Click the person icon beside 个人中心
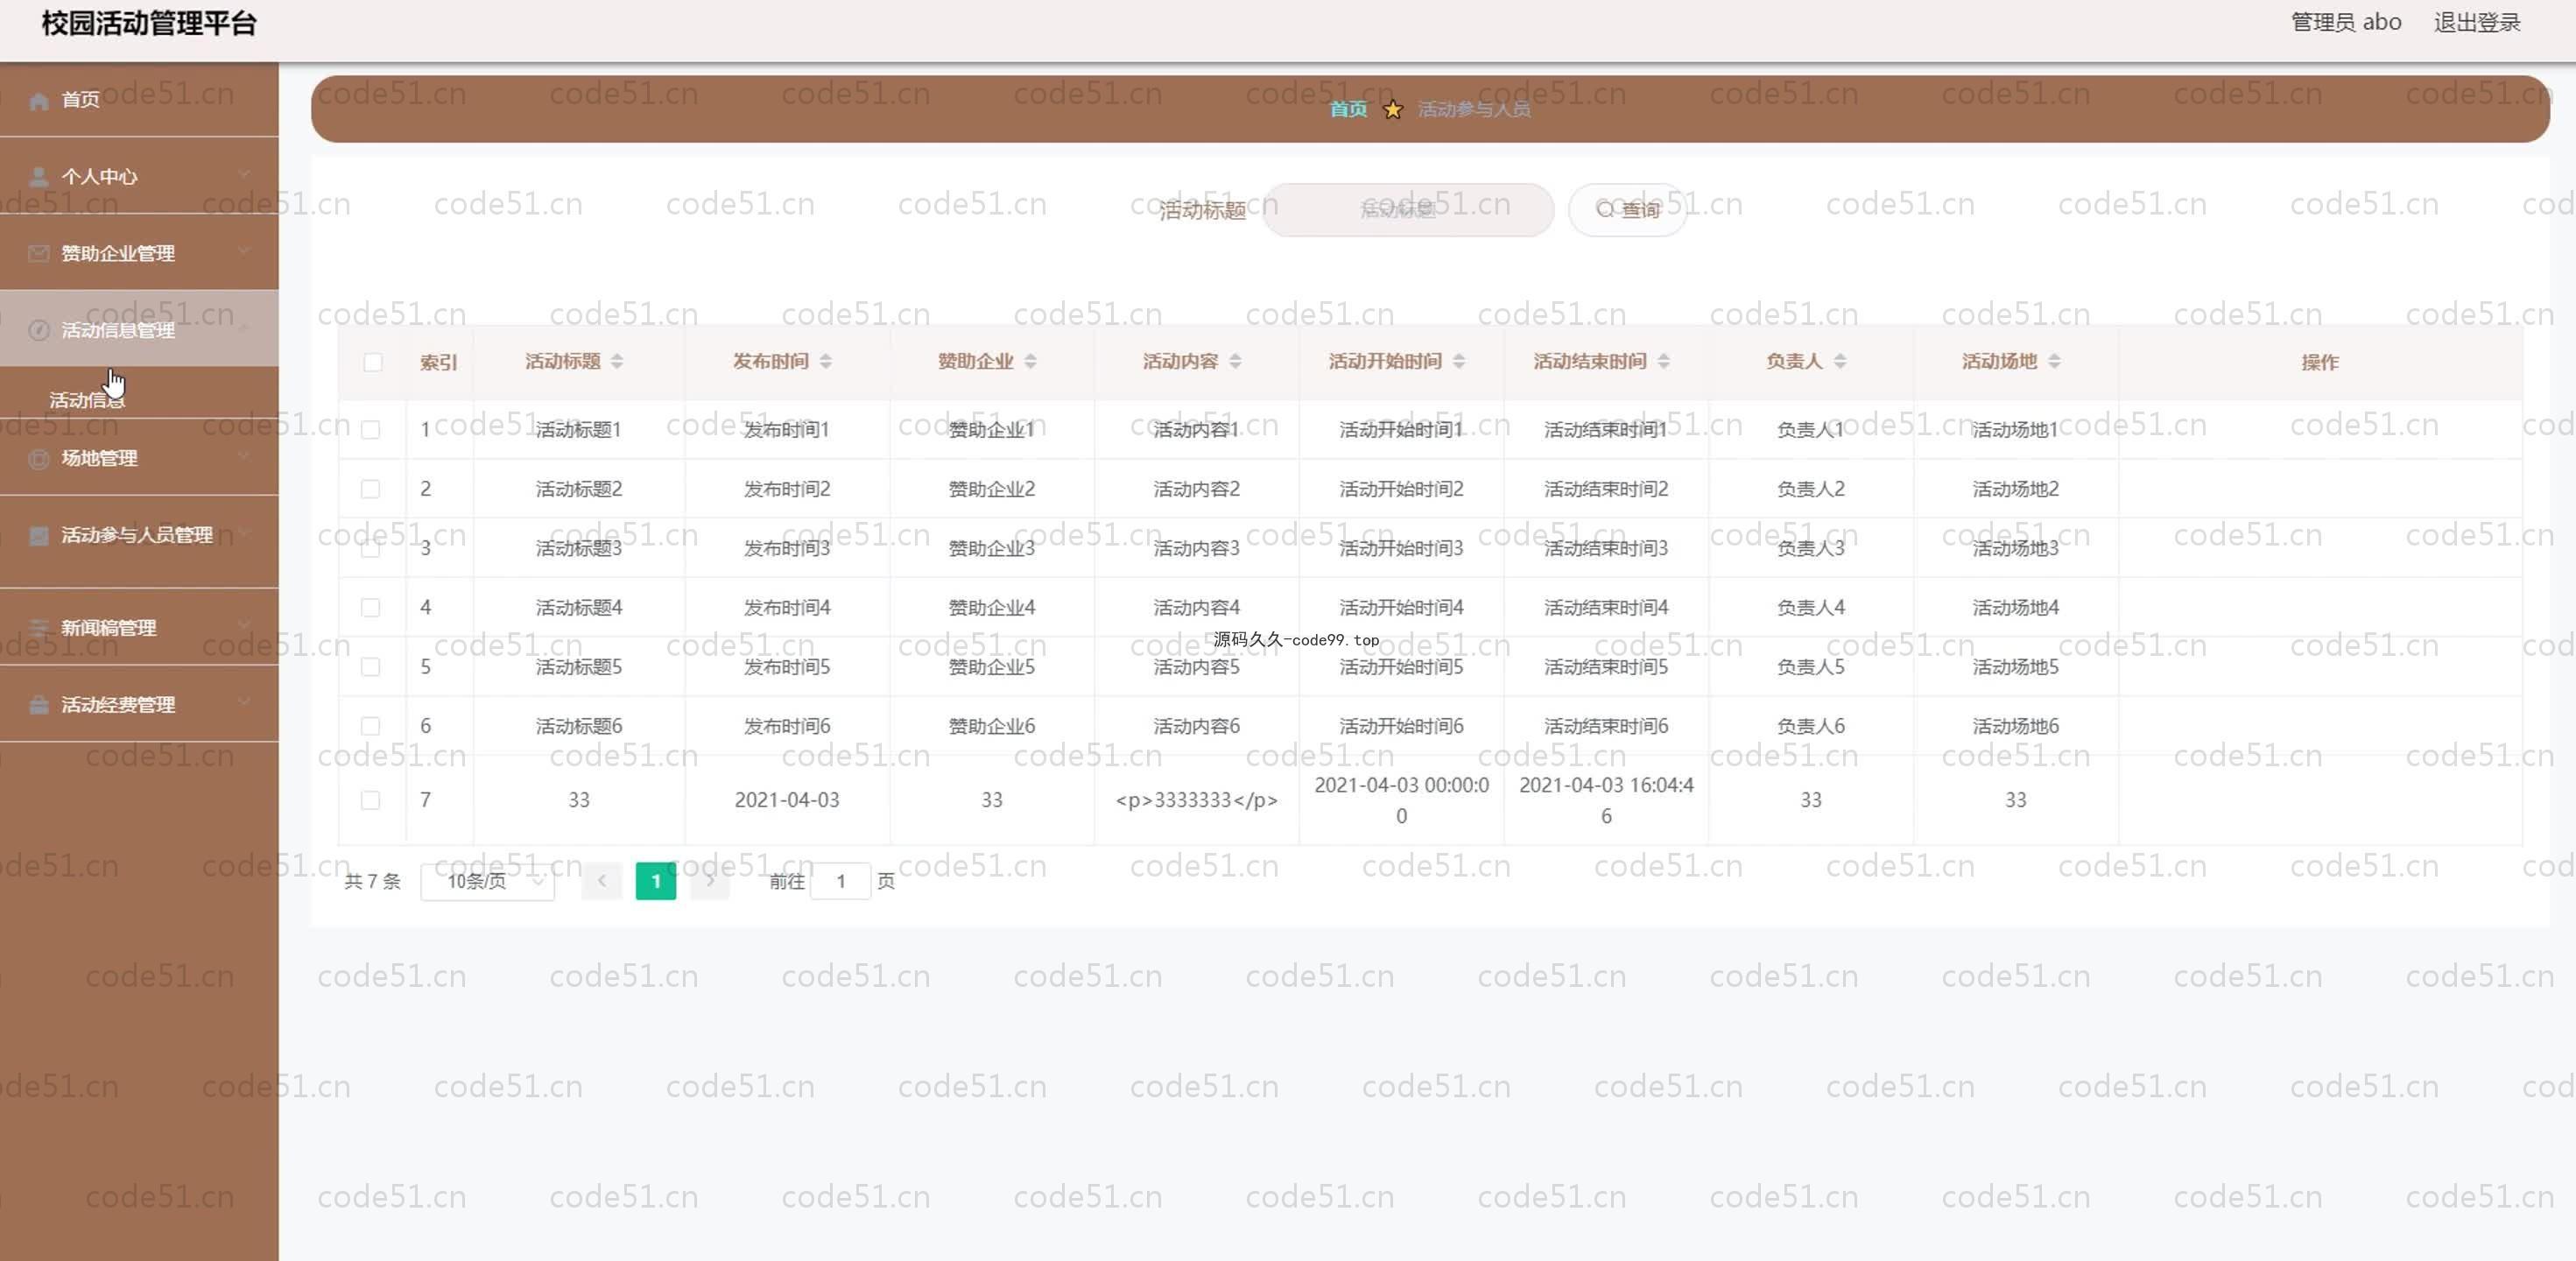 (x=39, y=177)
